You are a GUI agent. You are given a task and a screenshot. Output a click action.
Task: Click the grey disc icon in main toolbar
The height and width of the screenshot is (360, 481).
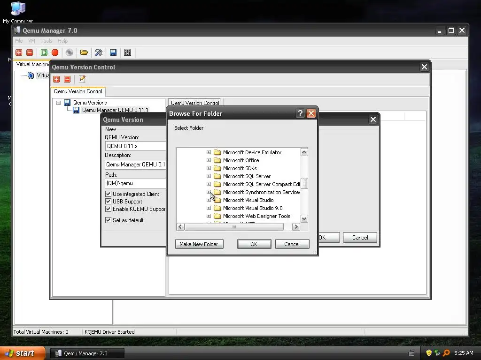70,52
